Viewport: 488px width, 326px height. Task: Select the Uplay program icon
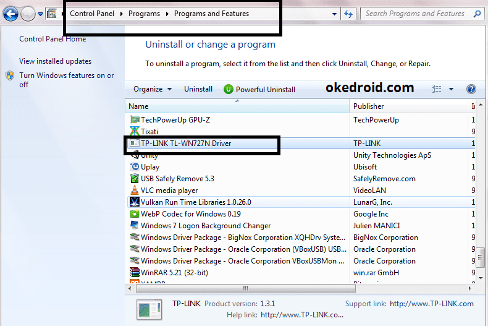click(x=135, y=167)
